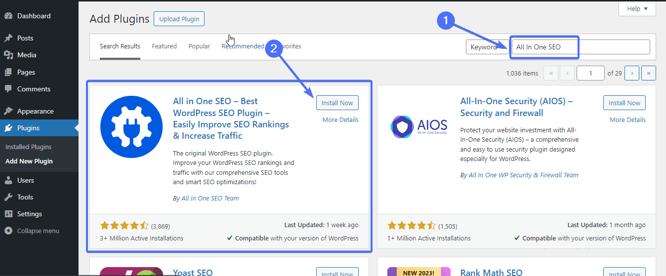
Task: Click the Collapse menu arrow icon
Action: click(x=8, y=231)
